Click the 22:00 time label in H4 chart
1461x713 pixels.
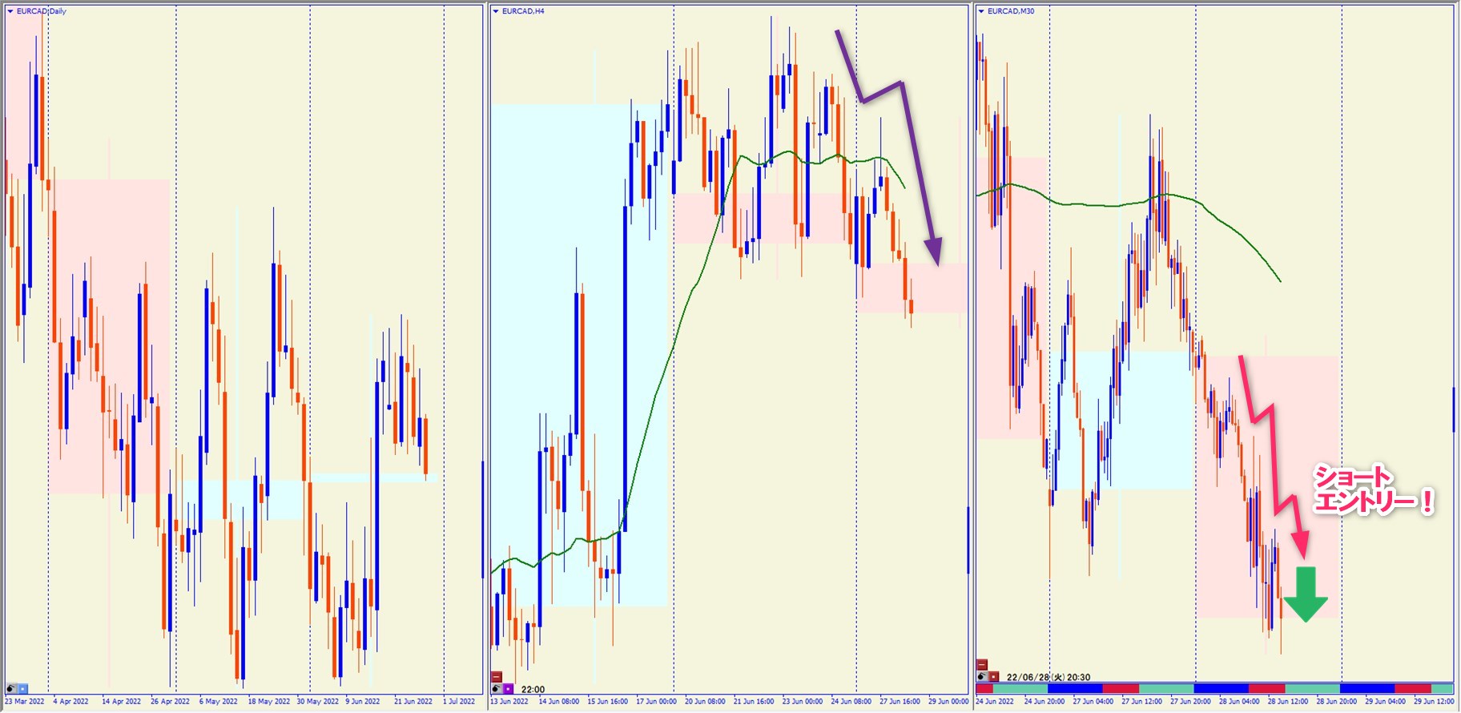coord(533,689)
